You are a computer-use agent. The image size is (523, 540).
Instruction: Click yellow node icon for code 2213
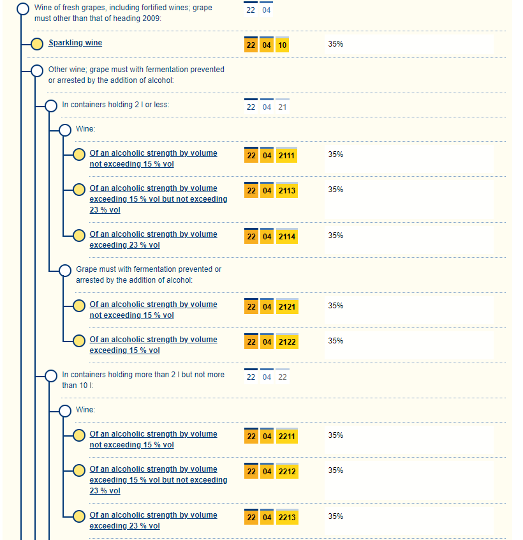click(x=78, y=516)
